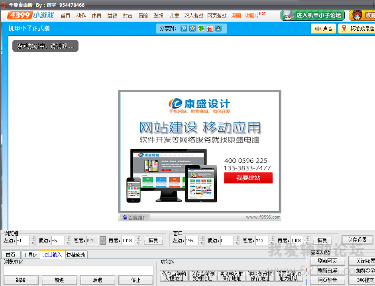Open the 网页游戏 category

pyautogui.click(x=217, y=16)
